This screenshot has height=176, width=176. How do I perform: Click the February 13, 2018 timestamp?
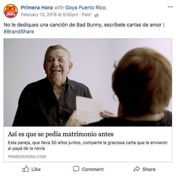[x=49, y=15]
